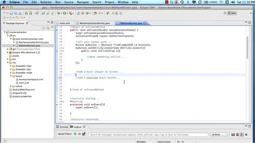255x143 pixels.
Task: Select AndroidManifest.xml in Package Explorer
Action: (24, 89)
